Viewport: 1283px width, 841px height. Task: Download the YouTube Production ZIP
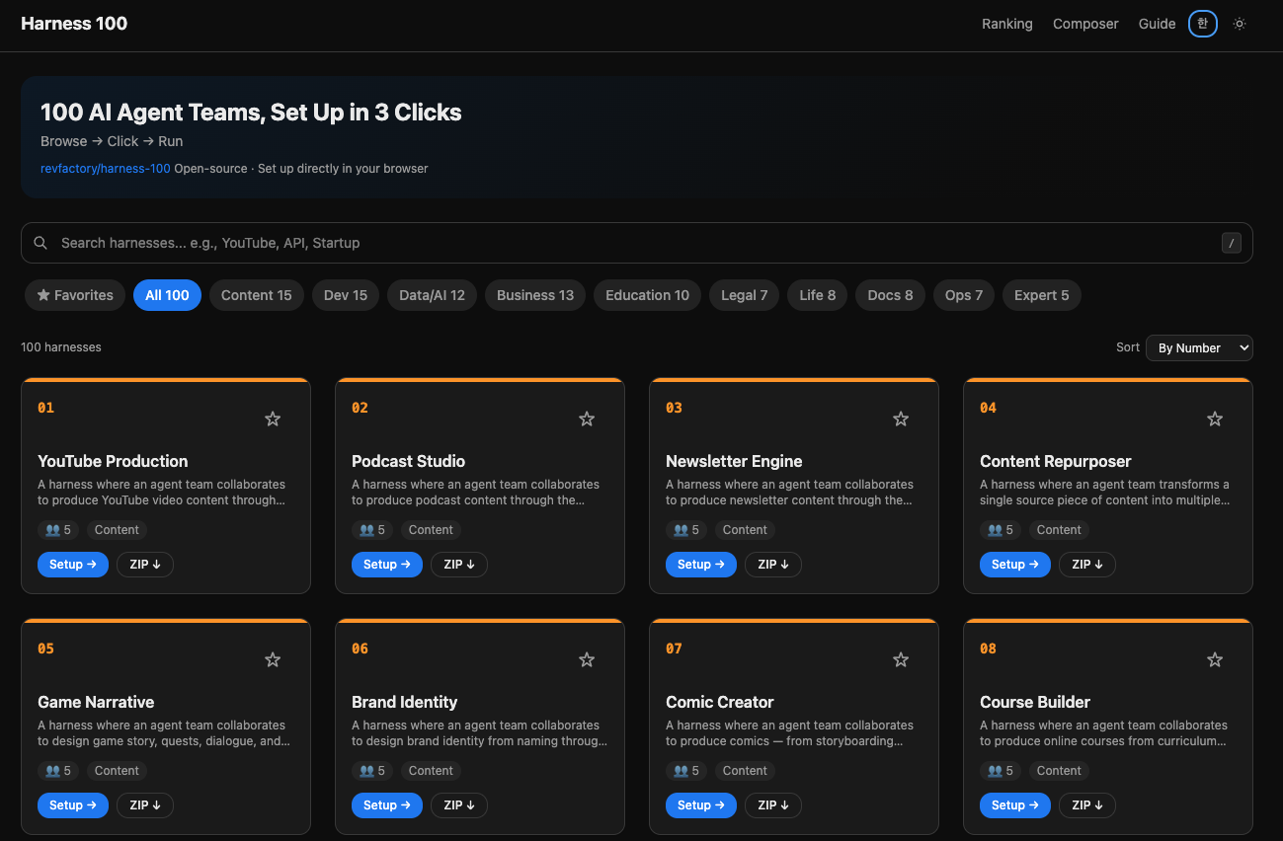[145, 565]
